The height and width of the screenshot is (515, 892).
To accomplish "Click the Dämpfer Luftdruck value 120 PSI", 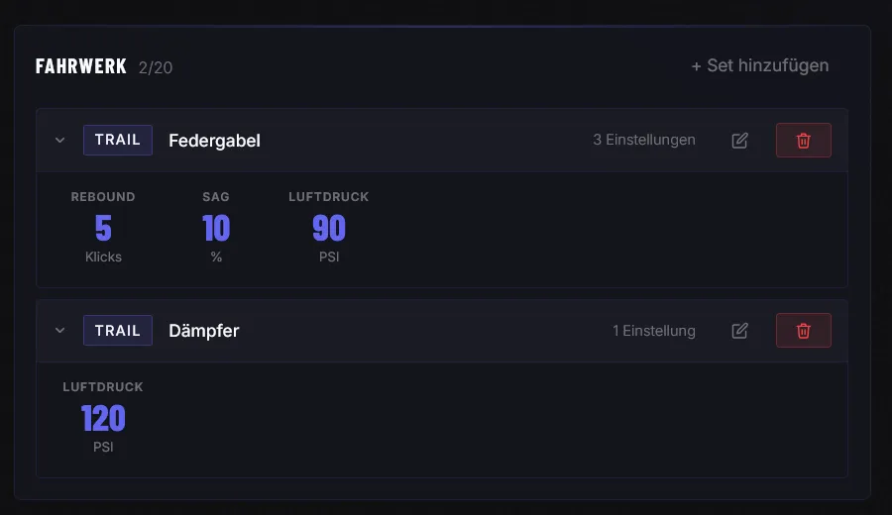I will [103, 419].
